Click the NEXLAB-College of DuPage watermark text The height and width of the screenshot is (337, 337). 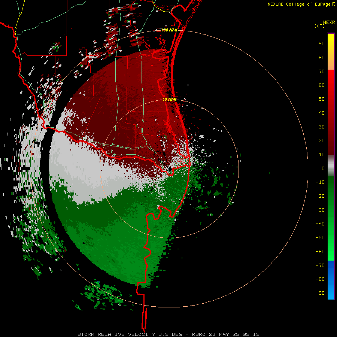click(x=301, y=4)
